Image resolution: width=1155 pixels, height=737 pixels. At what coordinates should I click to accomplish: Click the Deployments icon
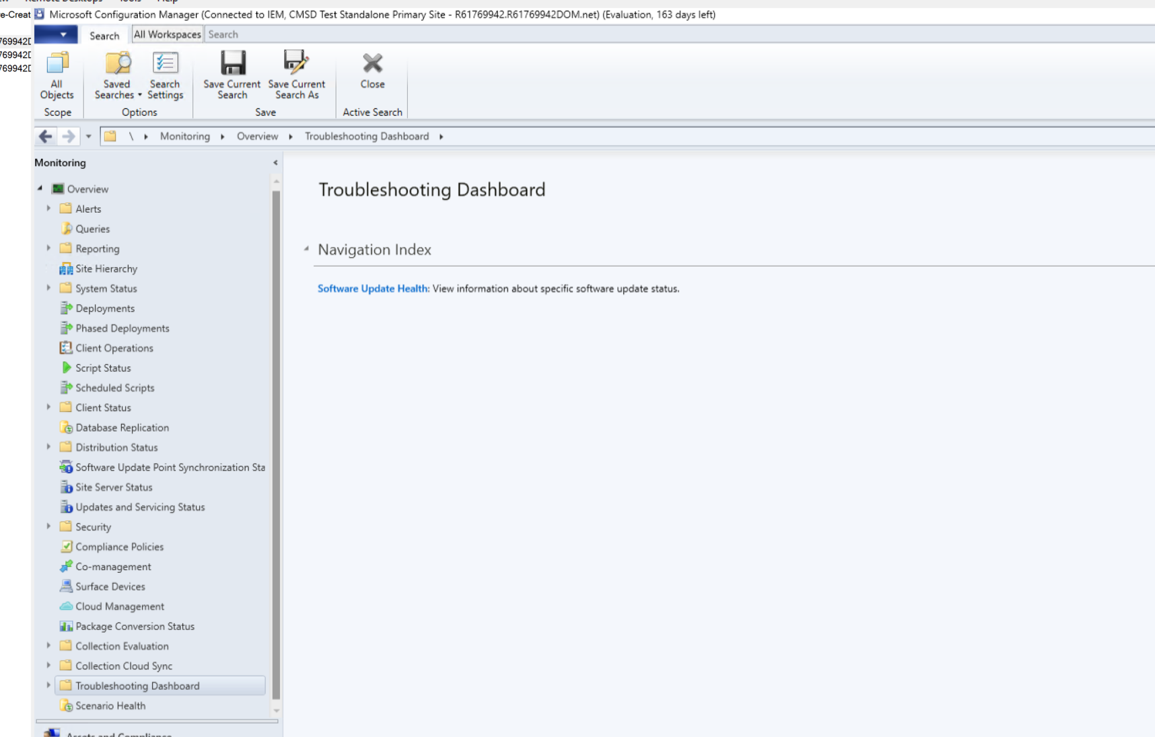[x=66, y=308]
